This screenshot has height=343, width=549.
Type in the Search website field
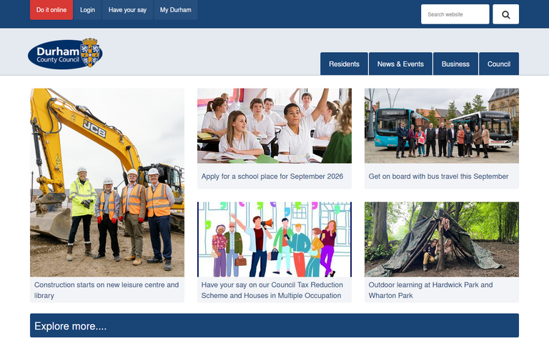[x=455, y=14]
